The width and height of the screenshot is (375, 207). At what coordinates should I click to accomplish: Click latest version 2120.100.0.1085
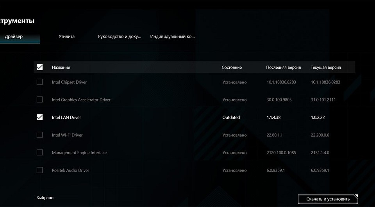coord(281,153)
